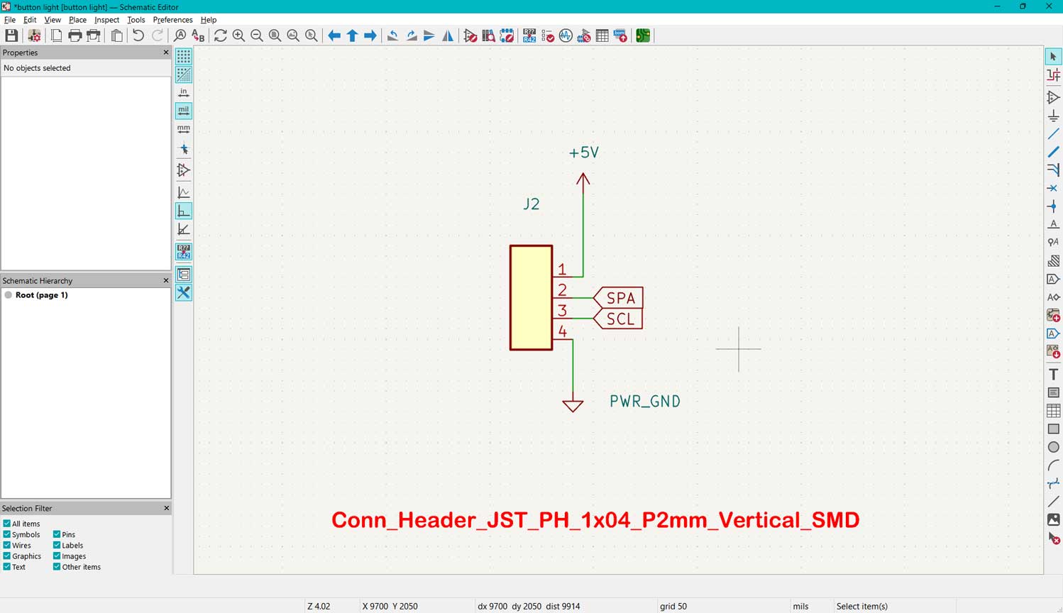Open the Tools menu
The width and height of the screenshot is (1063, 613).
click(x=136, y=19)
